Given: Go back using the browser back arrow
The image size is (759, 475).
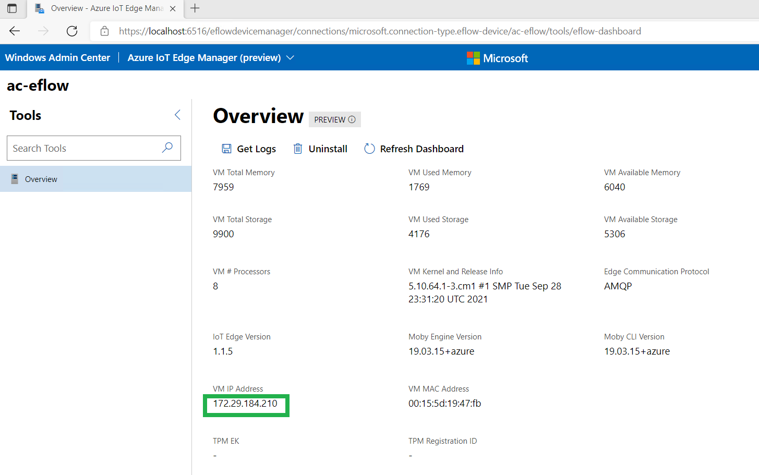Looking at the screenshot, I should click(15, 31).
